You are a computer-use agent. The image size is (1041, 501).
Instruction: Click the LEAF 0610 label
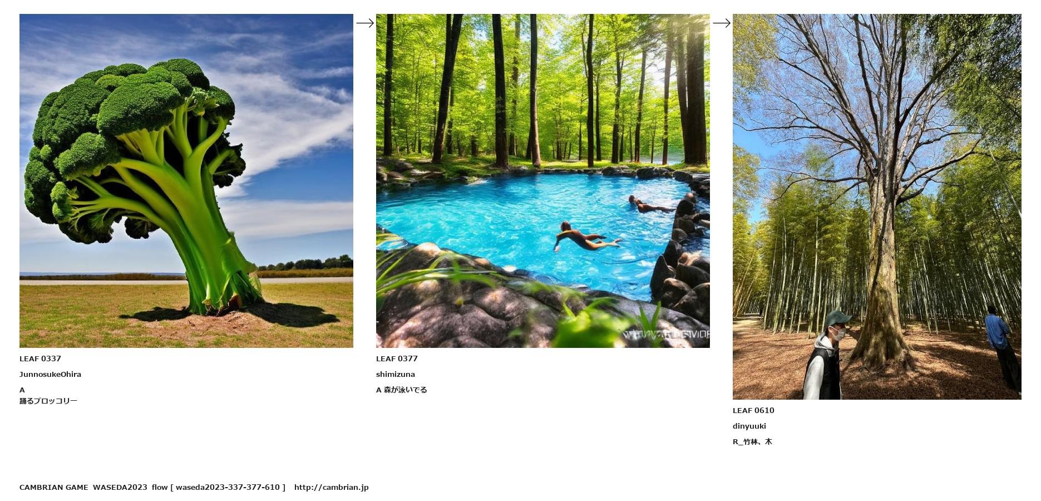tap(753, 410)
